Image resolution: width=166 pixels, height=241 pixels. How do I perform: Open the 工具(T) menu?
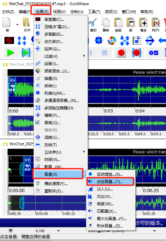point(94,12)
